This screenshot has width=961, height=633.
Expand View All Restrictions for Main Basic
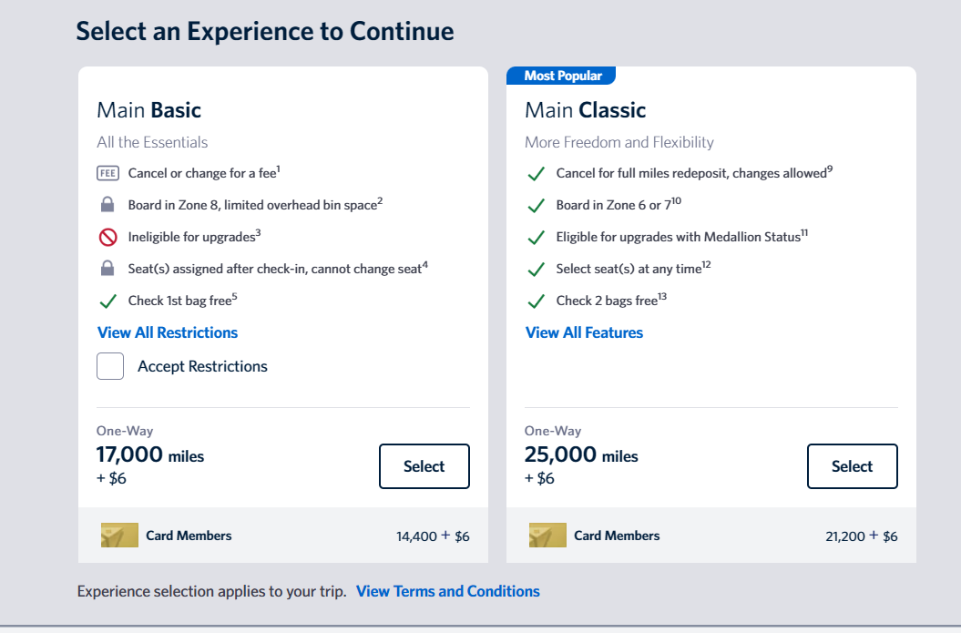(168, 332)
